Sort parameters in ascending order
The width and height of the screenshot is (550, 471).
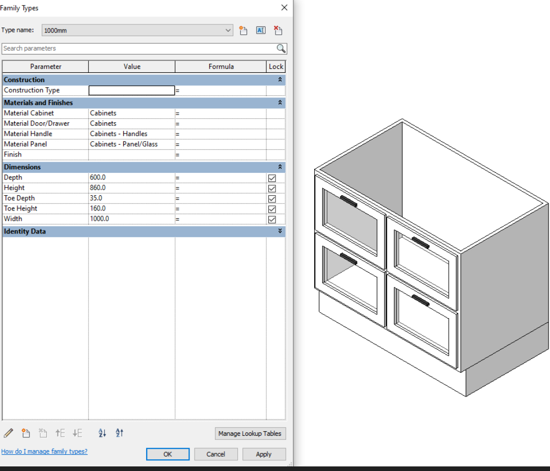[x=102, y=433]
